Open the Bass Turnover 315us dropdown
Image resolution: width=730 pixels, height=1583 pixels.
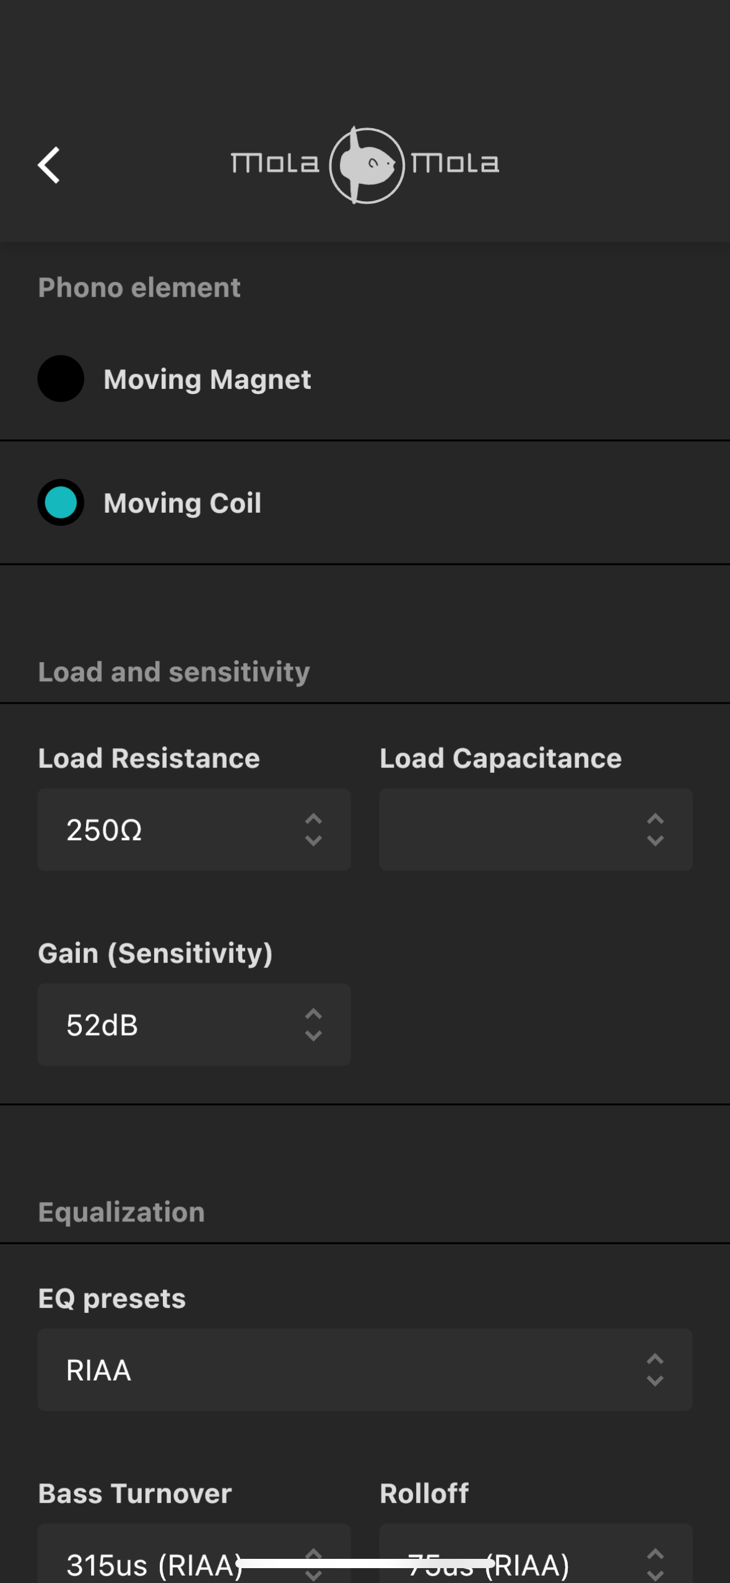coord(155,1561)
